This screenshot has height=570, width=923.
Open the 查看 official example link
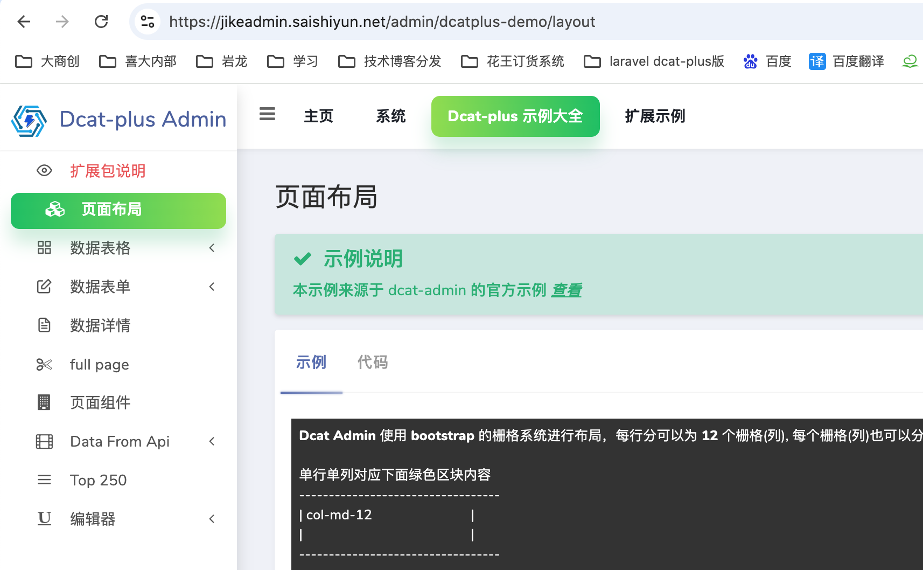tap(566, 290)
